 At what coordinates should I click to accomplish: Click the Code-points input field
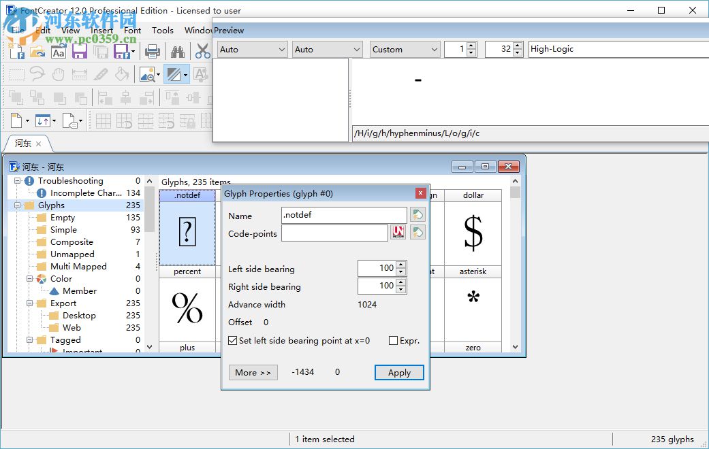(x=334, y=233)
